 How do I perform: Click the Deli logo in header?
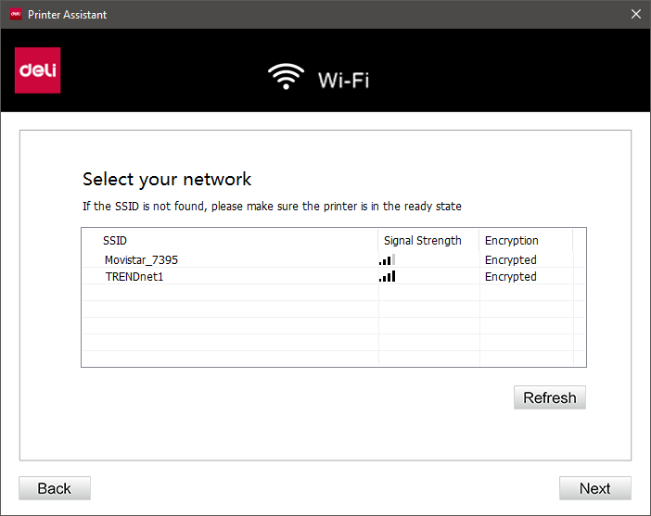38,70
